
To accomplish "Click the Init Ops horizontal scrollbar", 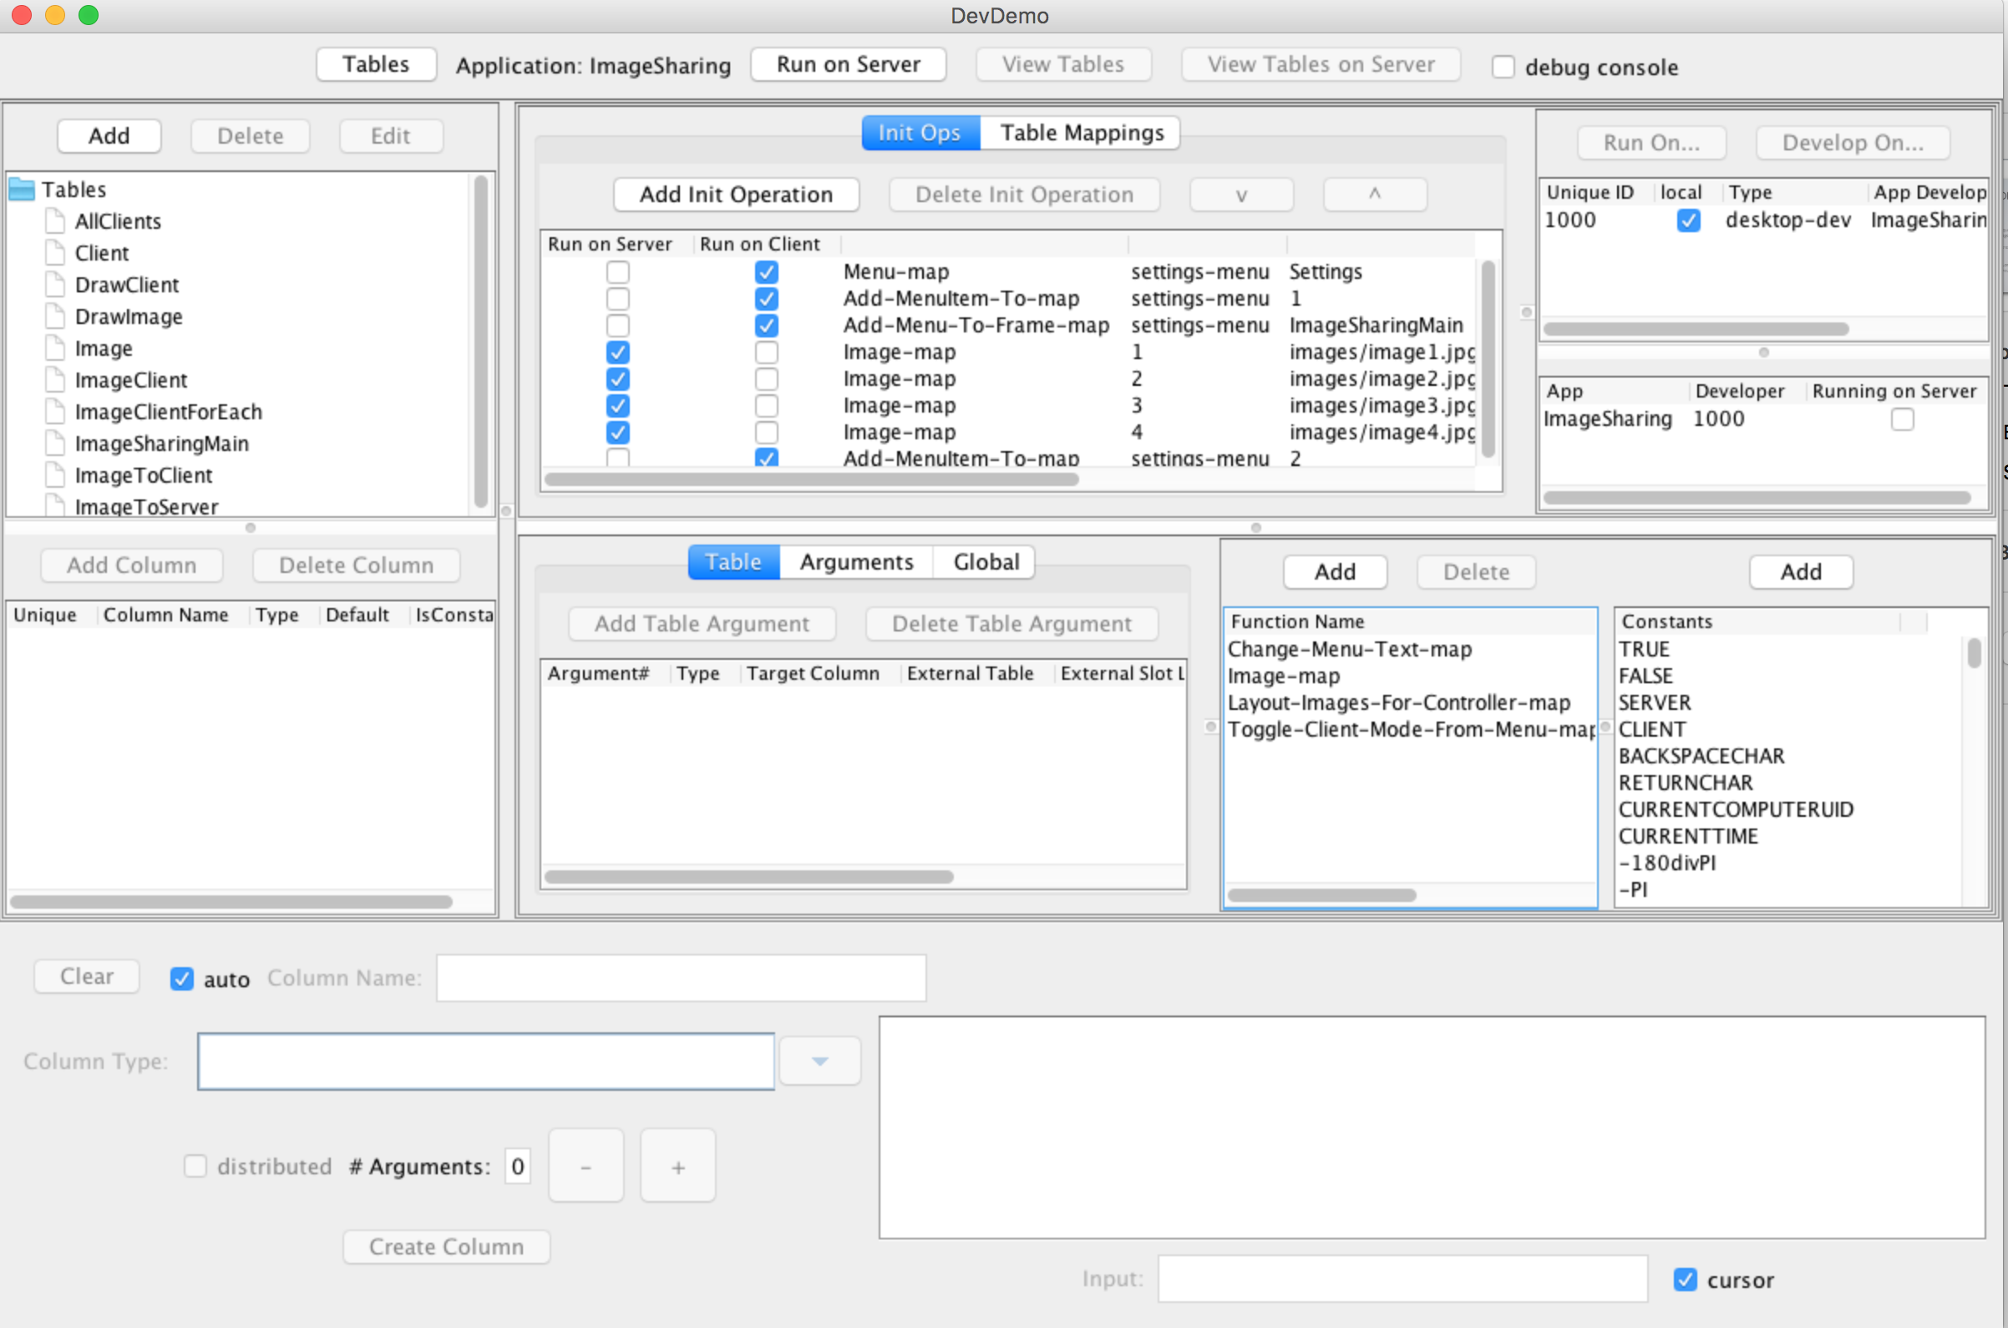I will click(x=811, y=479).
